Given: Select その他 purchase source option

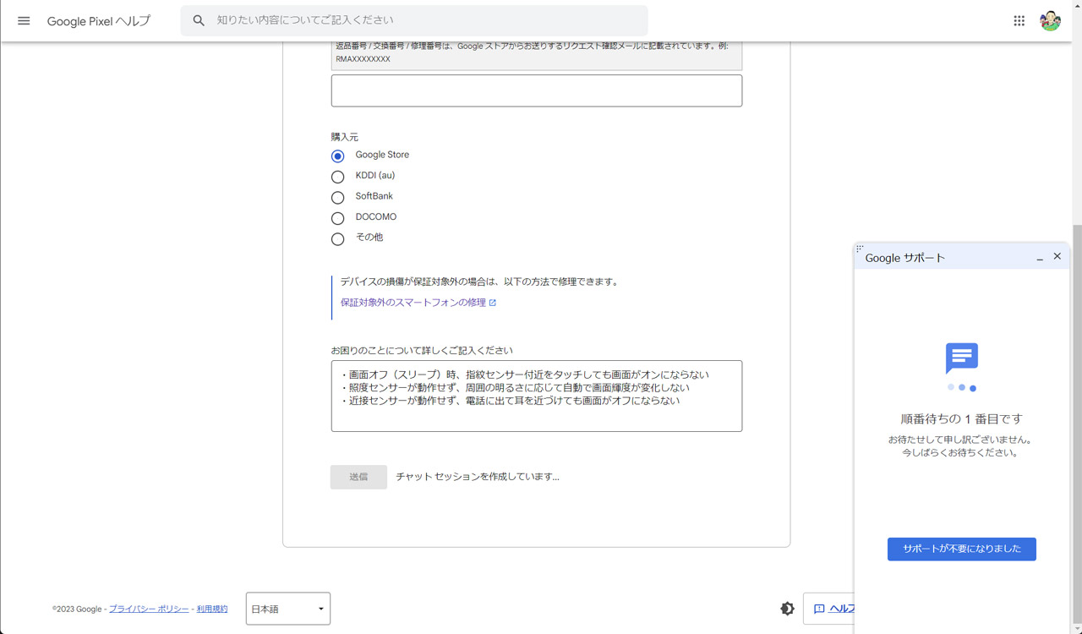Looking at the screenshot, I should click(x=337, y=238).
